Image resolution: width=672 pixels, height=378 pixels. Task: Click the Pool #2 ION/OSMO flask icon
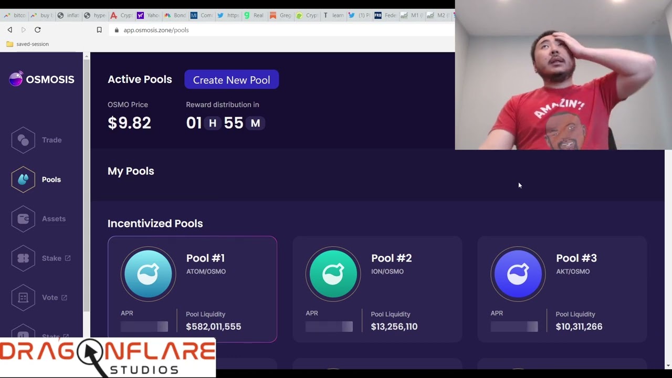point(333,274)
